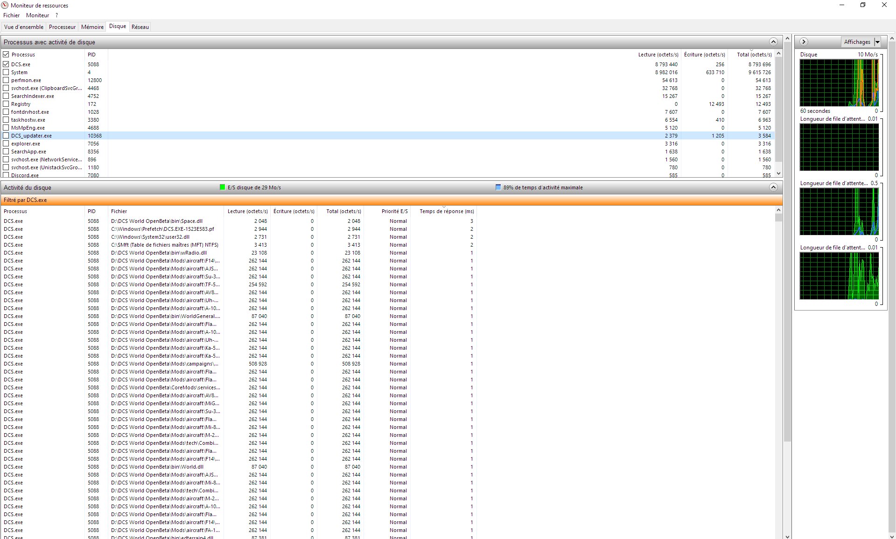
Task: Check the DCS_updater.exe checkbox
Action: (x=6, y=136)
